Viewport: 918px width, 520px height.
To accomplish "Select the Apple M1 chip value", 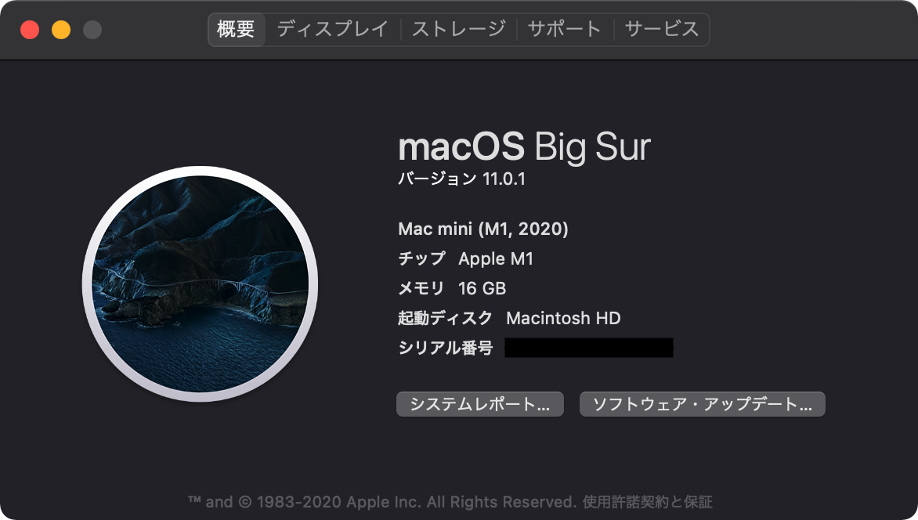I will [x=496, y=258].
